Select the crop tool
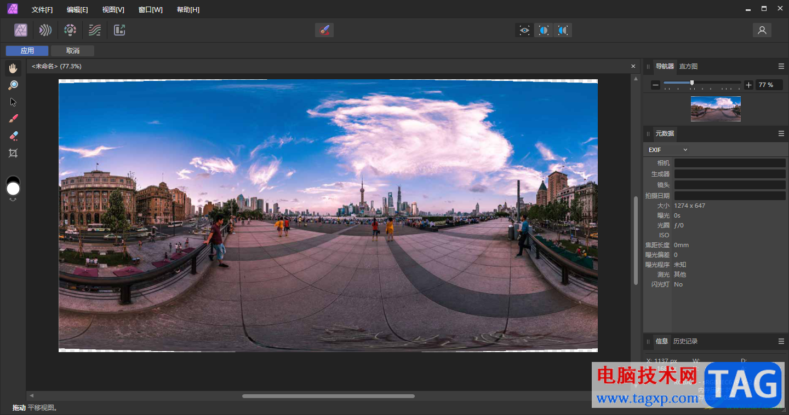 coord(13,153)
